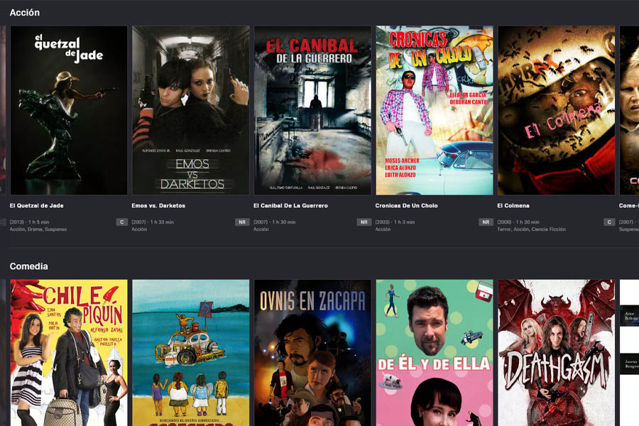Viewport: 639px width, 426px height.
Task: Open the cartoon beach car raft poster
Action: coord(191,353)
